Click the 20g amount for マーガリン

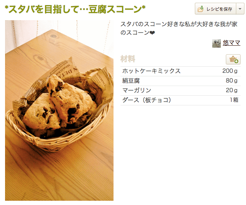232,90
